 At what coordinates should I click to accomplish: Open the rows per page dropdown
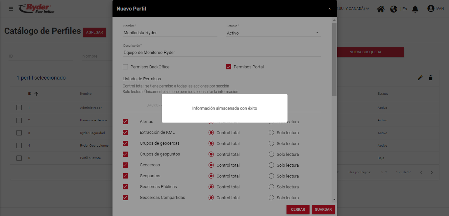pyautogui.click(x=384, y=172)
